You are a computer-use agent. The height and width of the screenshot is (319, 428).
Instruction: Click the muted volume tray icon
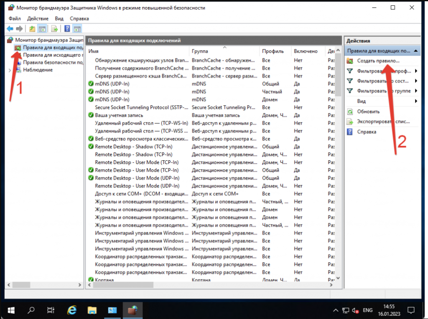355,310
